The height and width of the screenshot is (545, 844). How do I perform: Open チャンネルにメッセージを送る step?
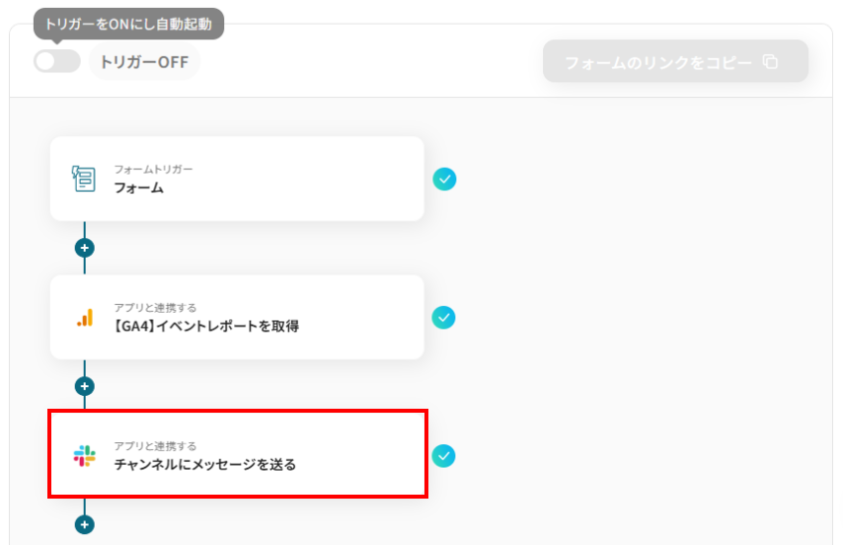(204, 464)
